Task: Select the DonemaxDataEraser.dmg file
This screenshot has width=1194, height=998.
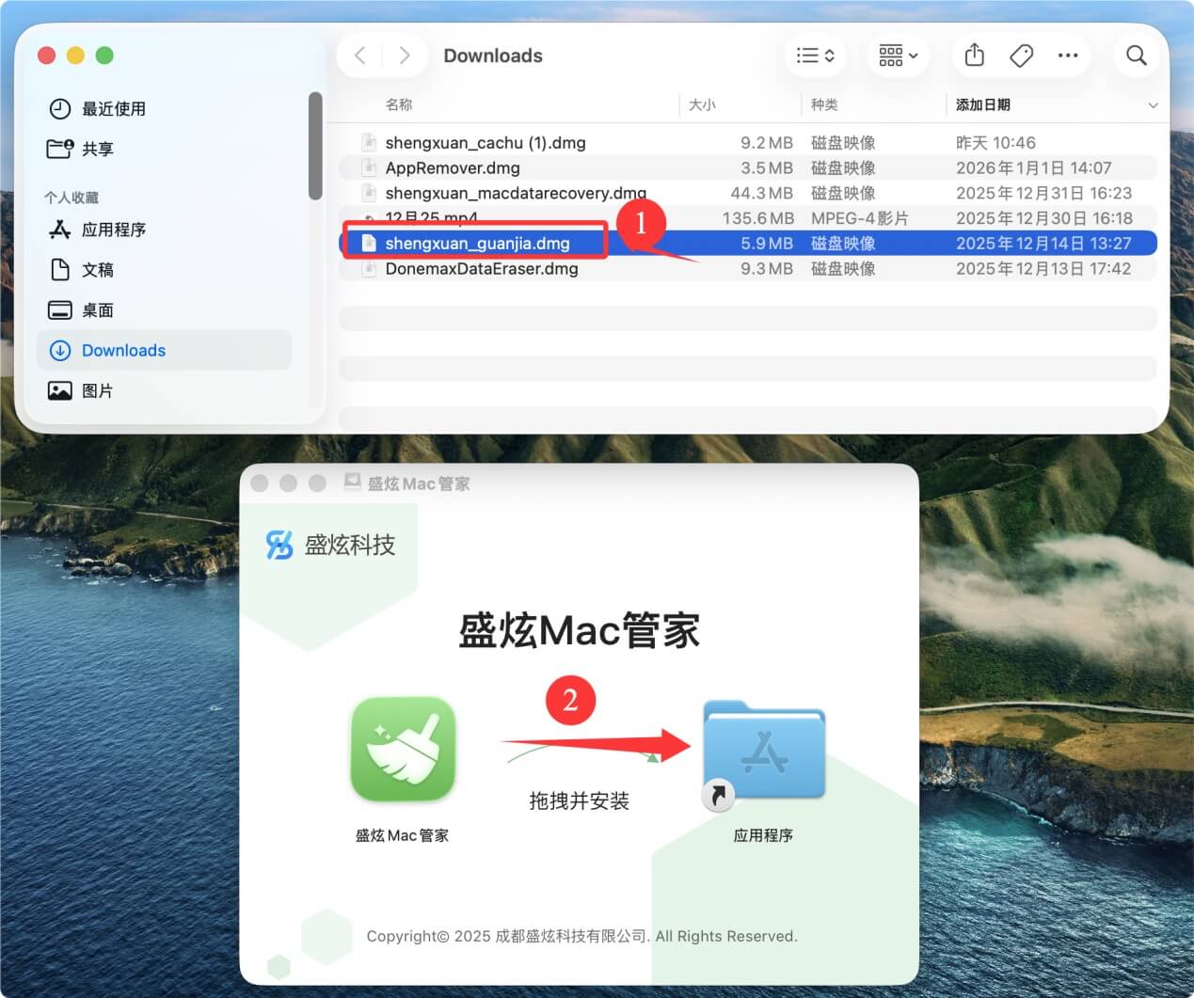Action: click(480, 268)
